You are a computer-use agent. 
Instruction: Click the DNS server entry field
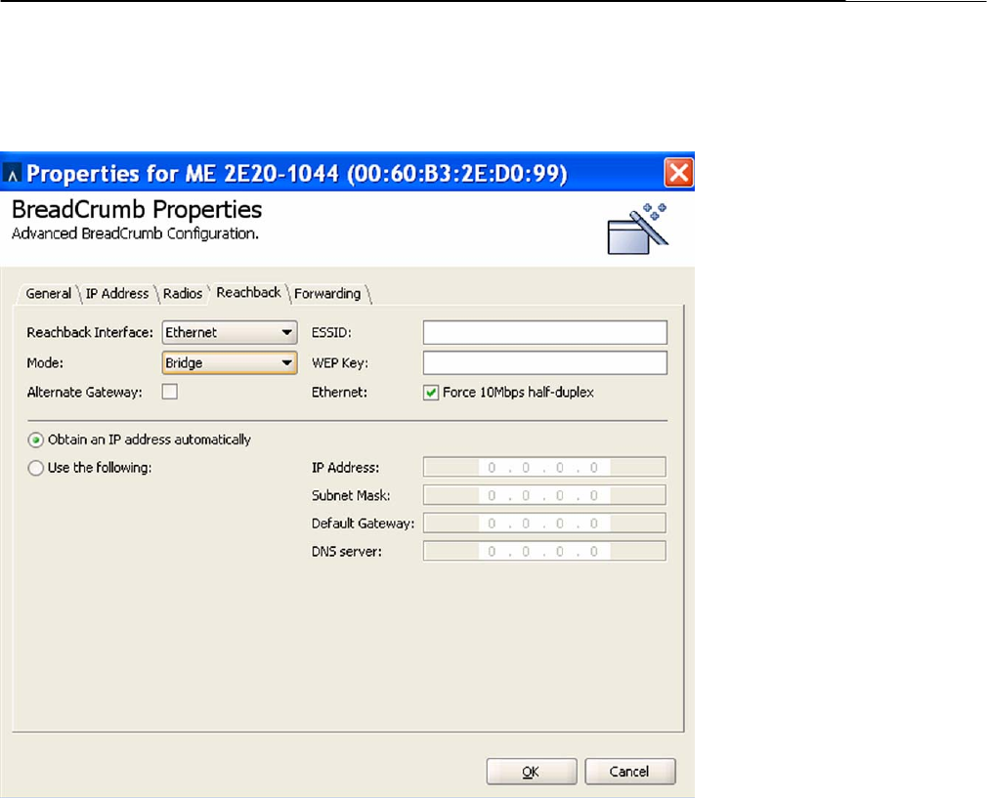[544, 551]
